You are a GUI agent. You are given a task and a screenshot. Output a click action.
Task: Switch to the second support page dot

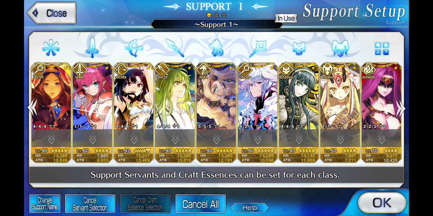coord(216,15)
